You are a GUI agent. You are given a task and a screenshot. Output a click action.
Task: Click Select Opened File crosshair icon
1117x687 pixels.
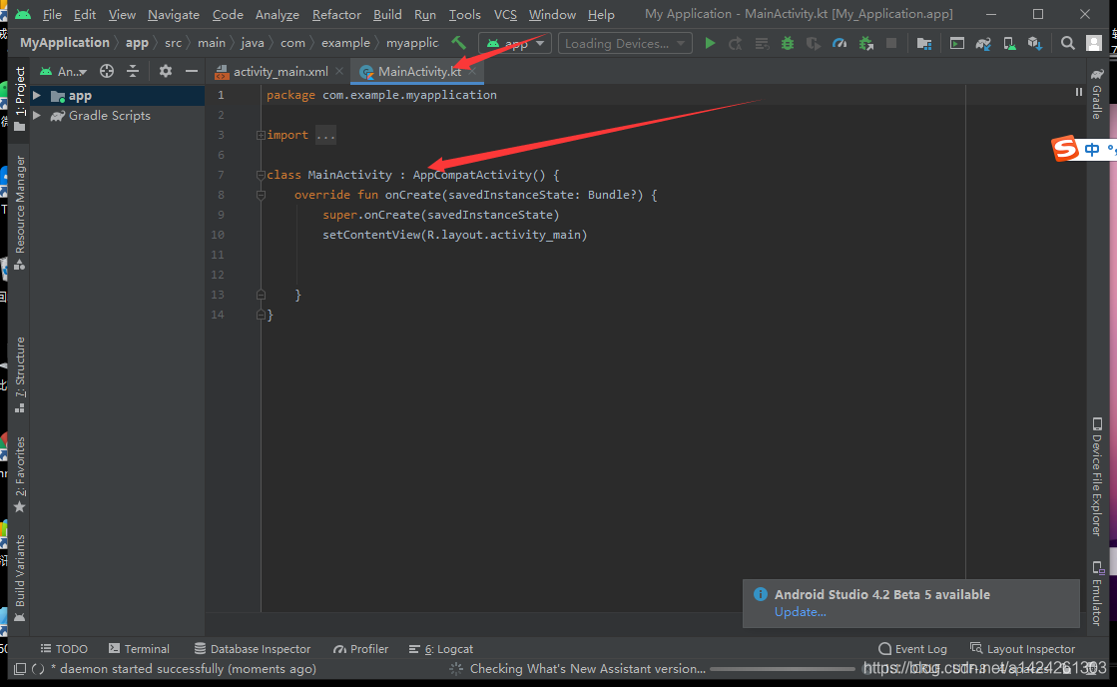(x=107, y=71)
